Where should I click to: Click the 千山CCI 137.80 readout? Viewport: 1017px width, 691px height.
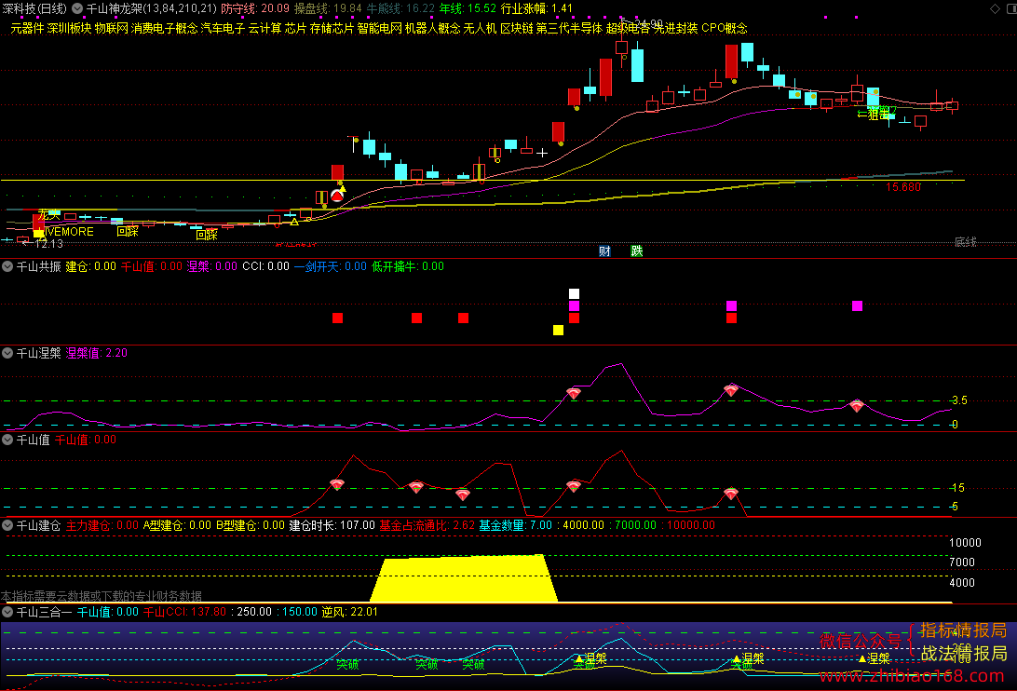click(x=184, y=612)
